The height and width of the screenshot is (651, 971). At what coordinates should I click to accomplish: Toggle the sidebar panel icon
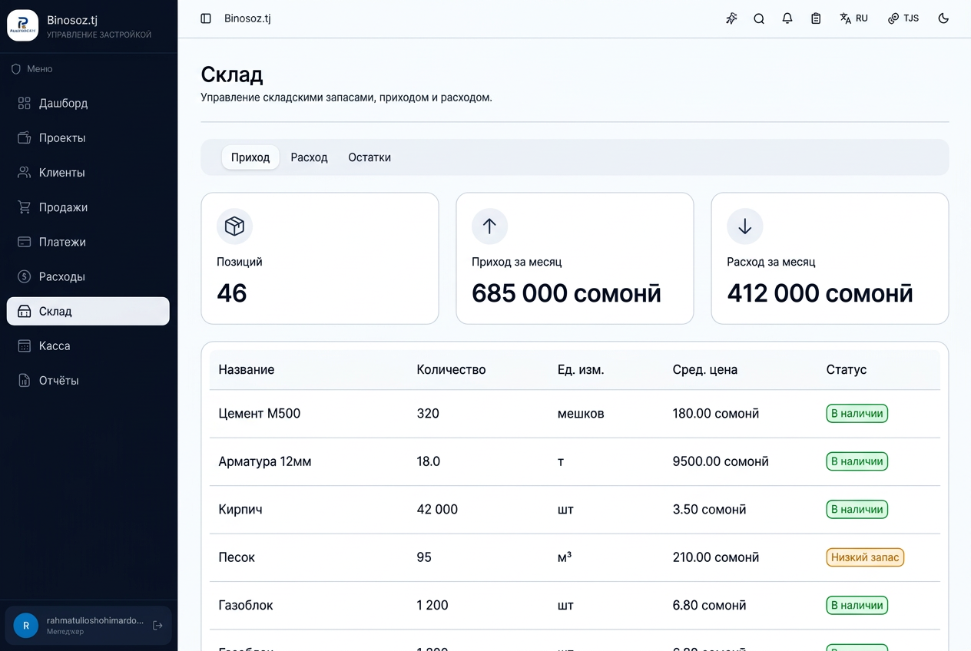point(206,18)
